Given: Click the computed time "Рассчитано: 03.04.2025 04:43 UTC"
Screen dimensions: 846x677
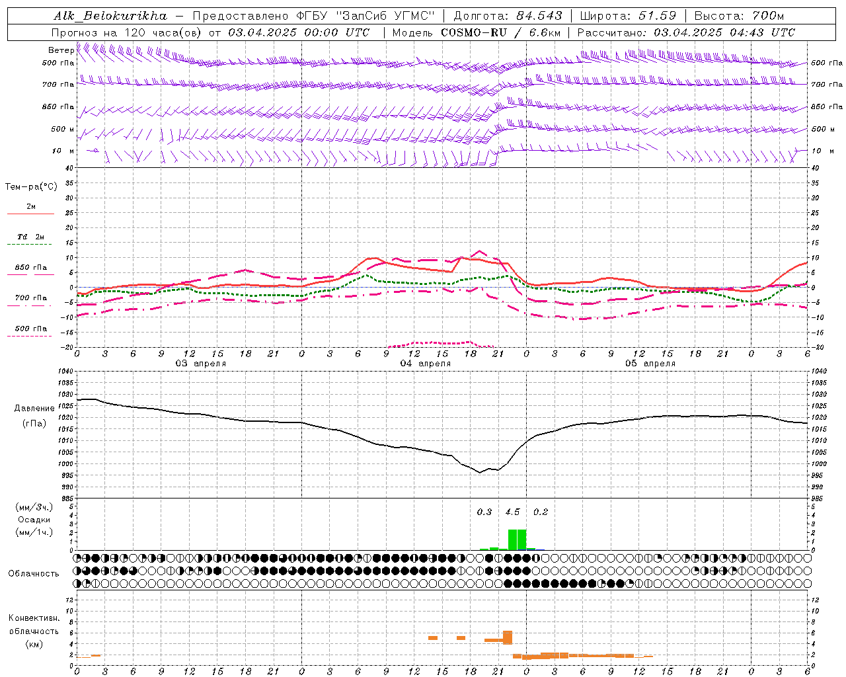Looking at the screenshot, I should (x=686, y=32).
